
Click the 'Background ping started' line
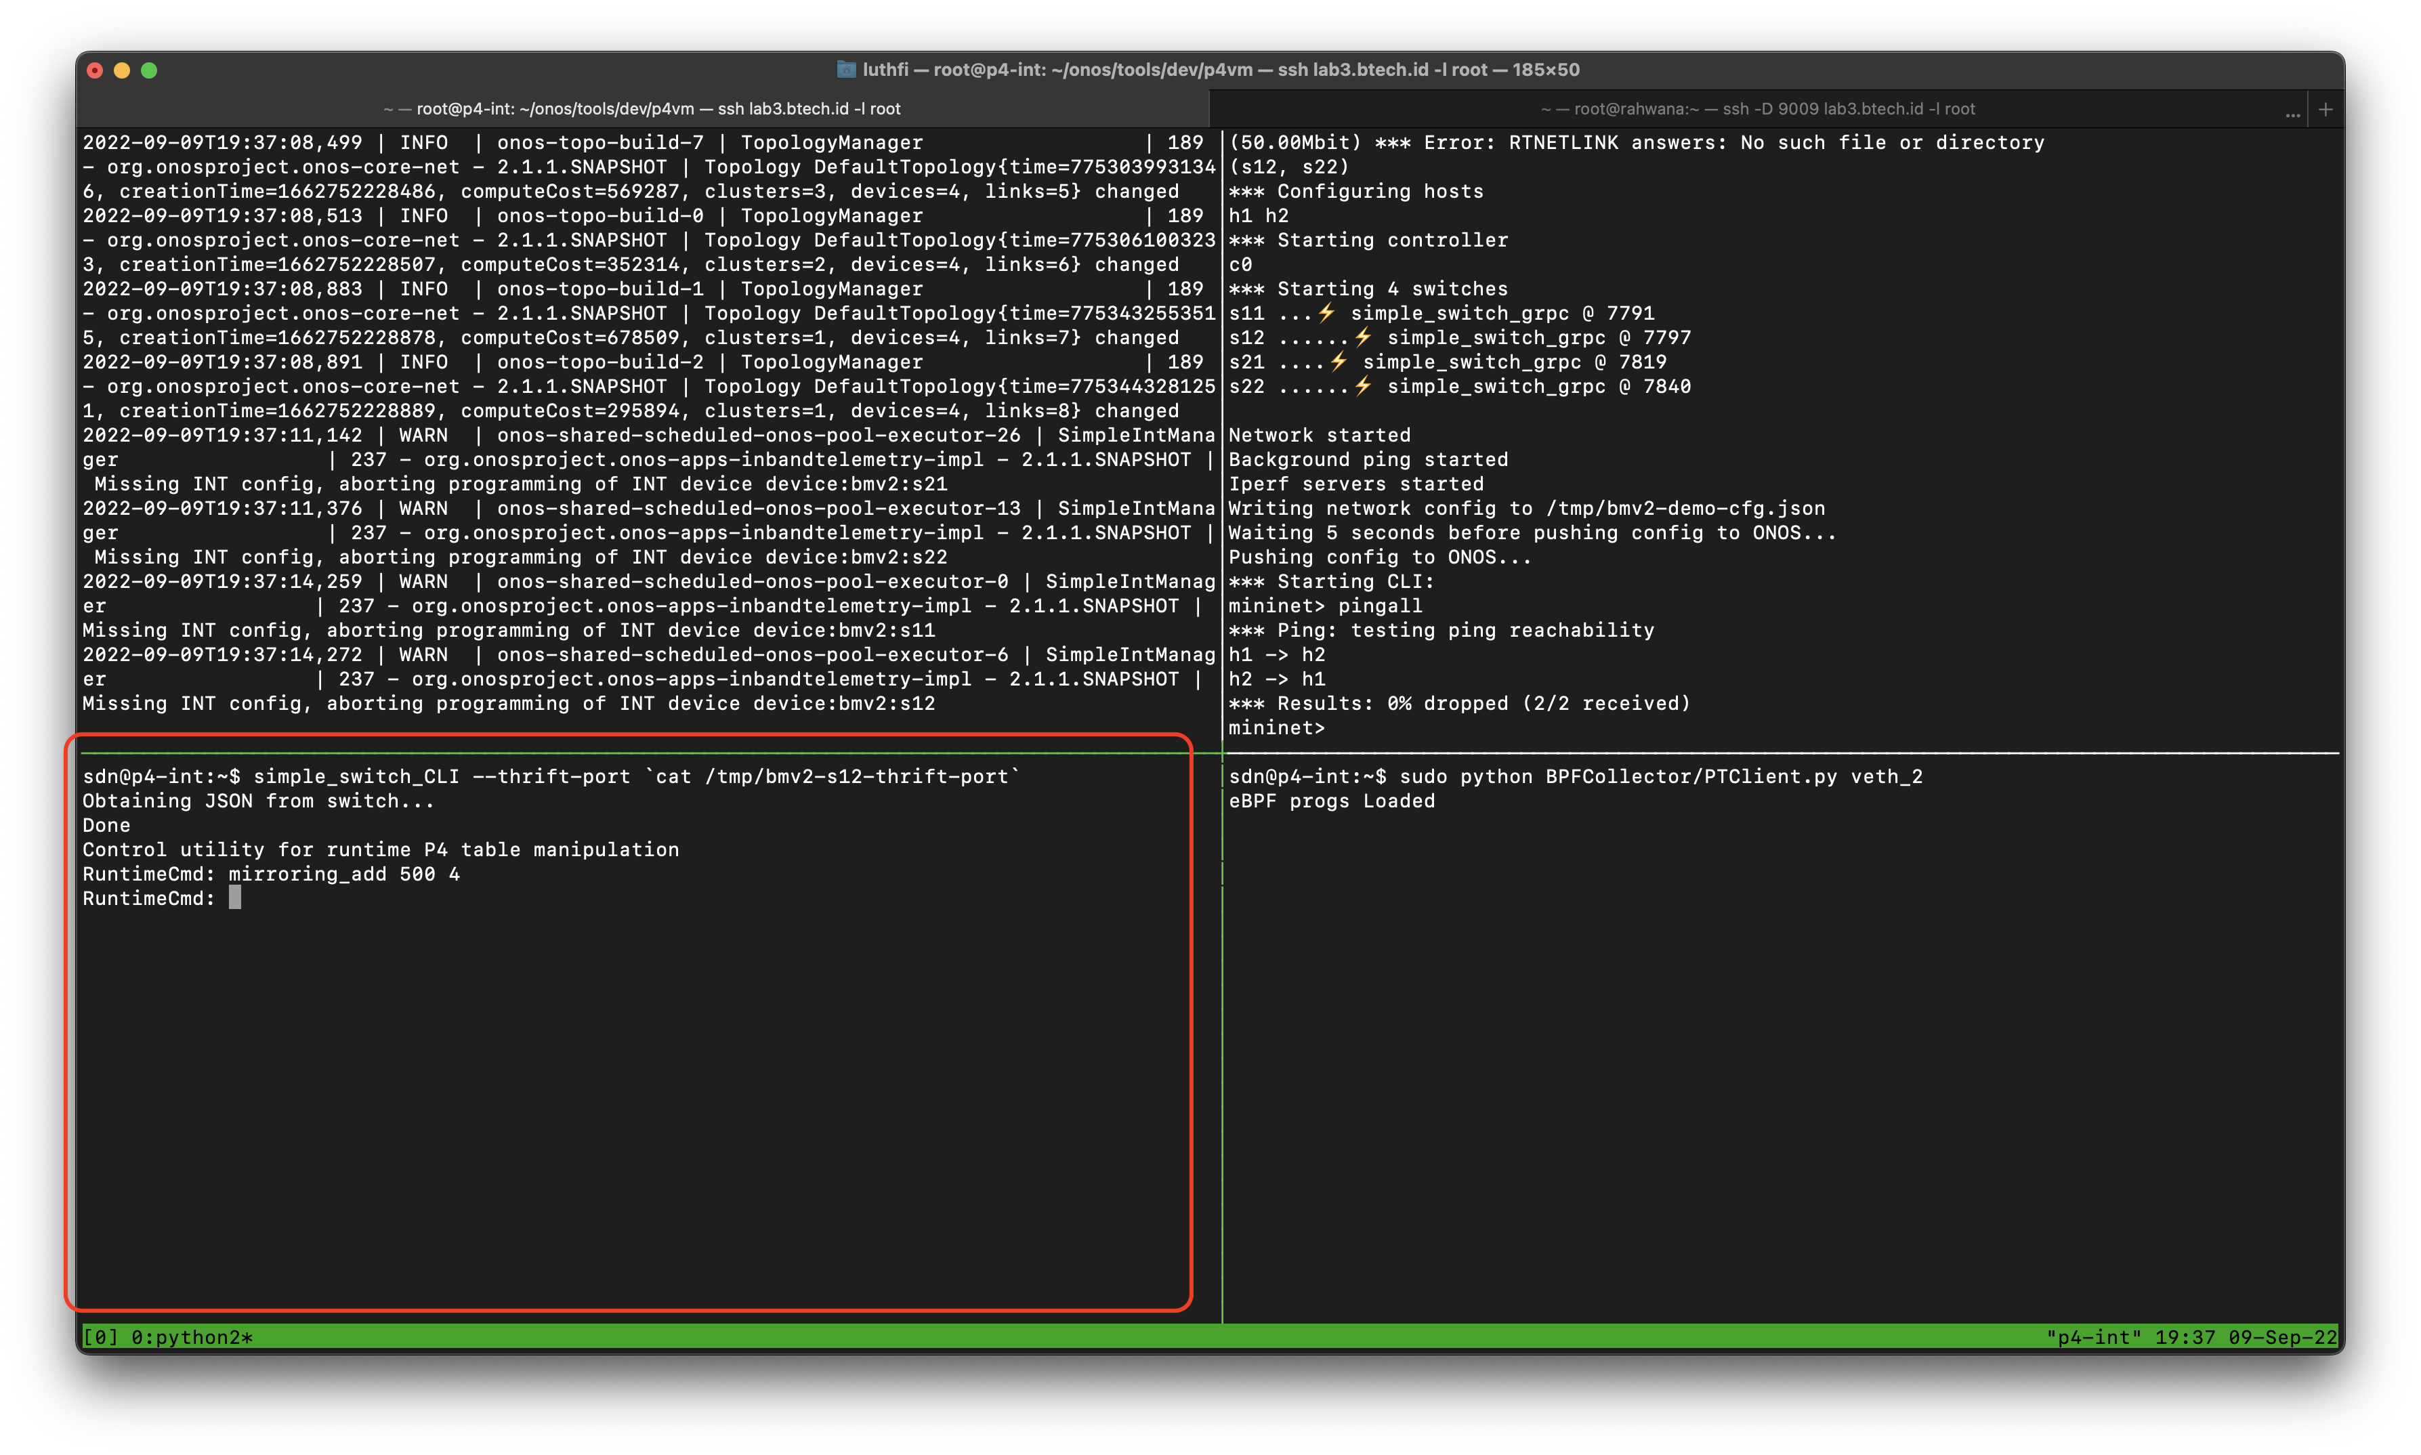point(1368,459)
